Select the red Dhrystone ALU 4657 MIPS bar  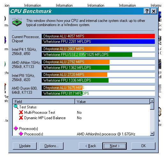(98, 36)
